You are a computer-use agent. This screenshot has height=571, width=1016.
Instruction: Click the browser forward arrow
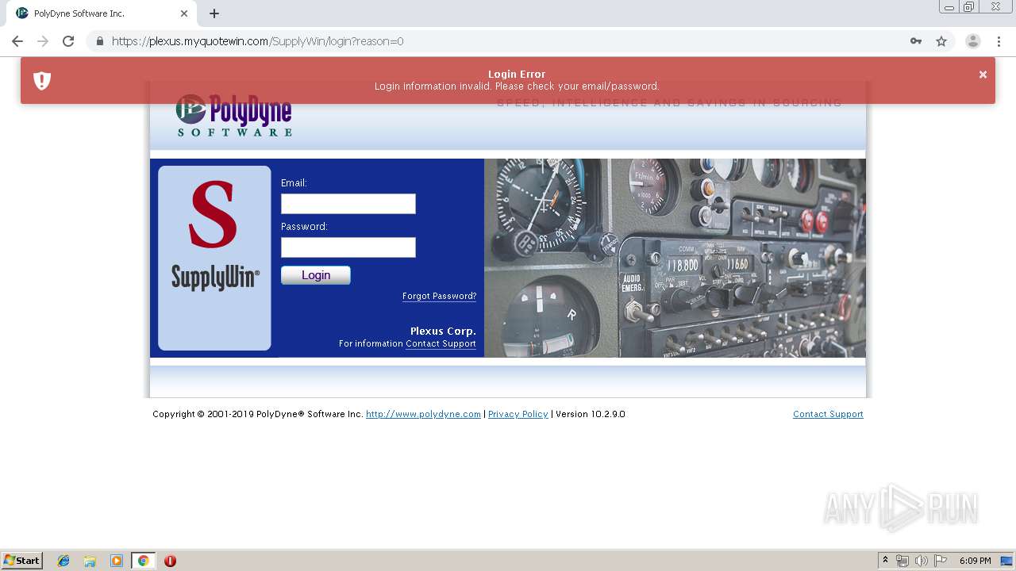click(x=43, y=41)
